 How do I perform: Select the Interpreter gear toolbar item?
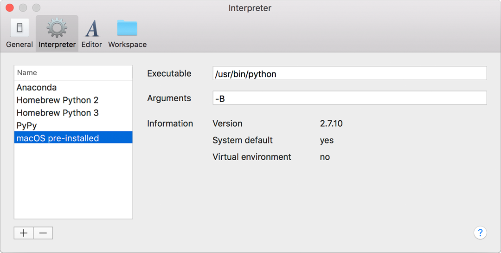tap(57, 33)
